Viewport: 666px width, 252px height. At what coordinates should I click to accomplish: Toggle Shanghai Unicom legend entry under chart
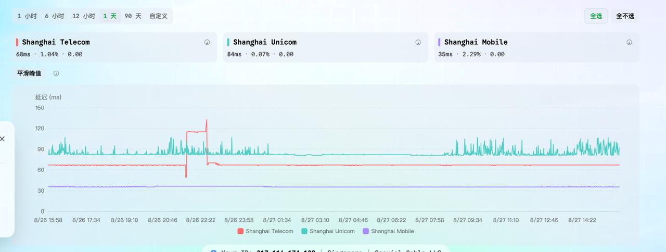pos(328,231)
